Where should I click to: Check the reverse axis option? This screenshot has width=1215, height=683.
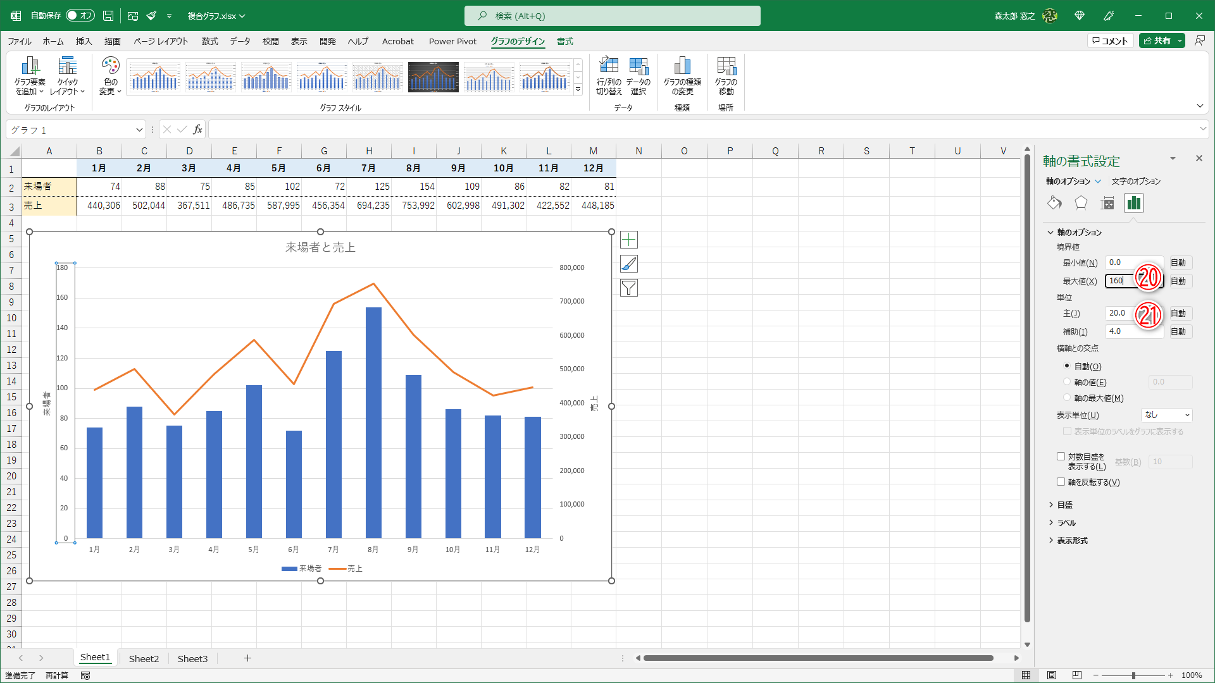[1061, 482]
